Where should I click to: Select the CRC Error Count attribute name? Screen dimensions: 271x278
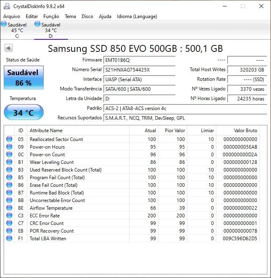(x=47, y=223)
